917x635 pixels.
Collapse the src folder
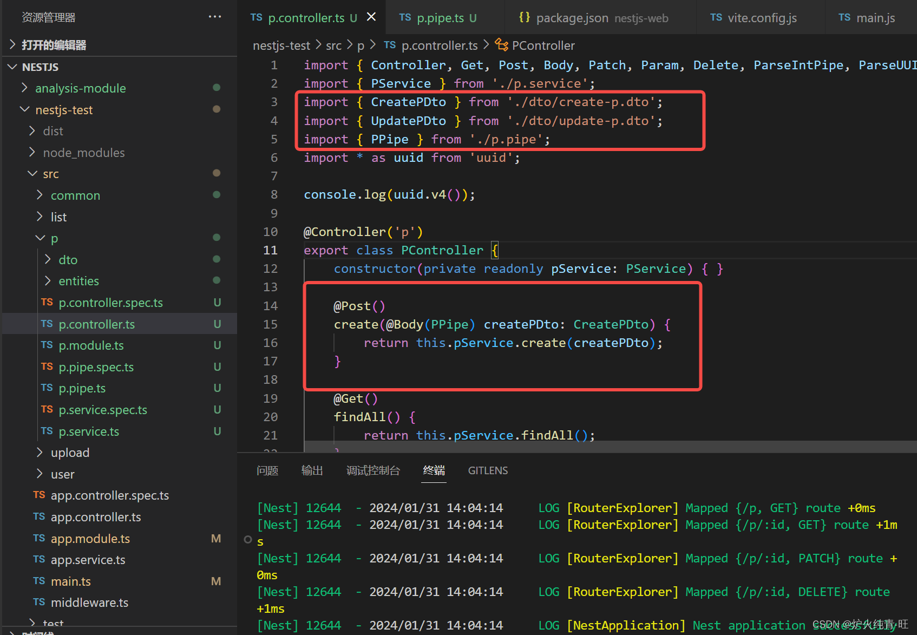(x=32, y=173)
